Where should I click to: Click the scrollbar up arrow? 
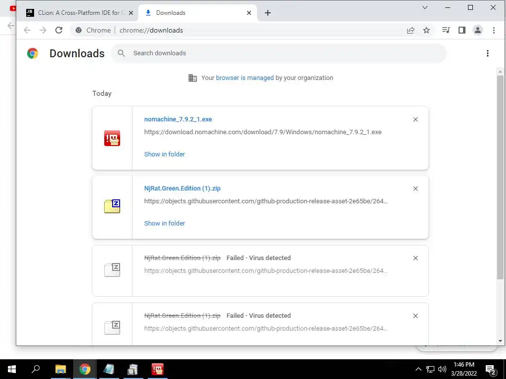[x=500, y=72]
